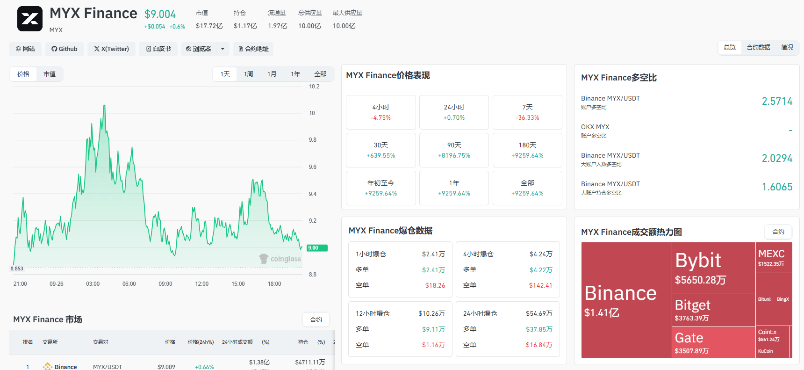The image size is (804, 370).
Task: Switch to the 简况 tab
Action: tap(787, 47)
